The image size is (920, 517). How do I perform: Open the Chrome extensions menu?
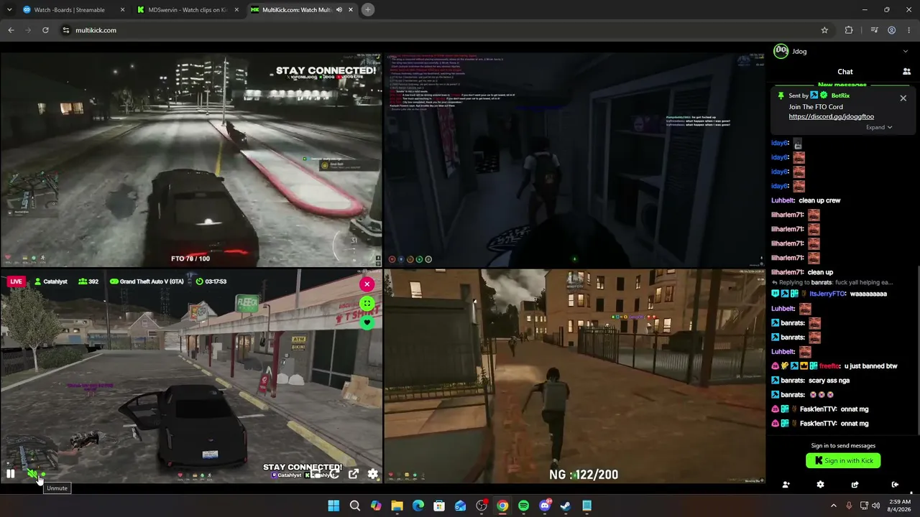[849, 30]
